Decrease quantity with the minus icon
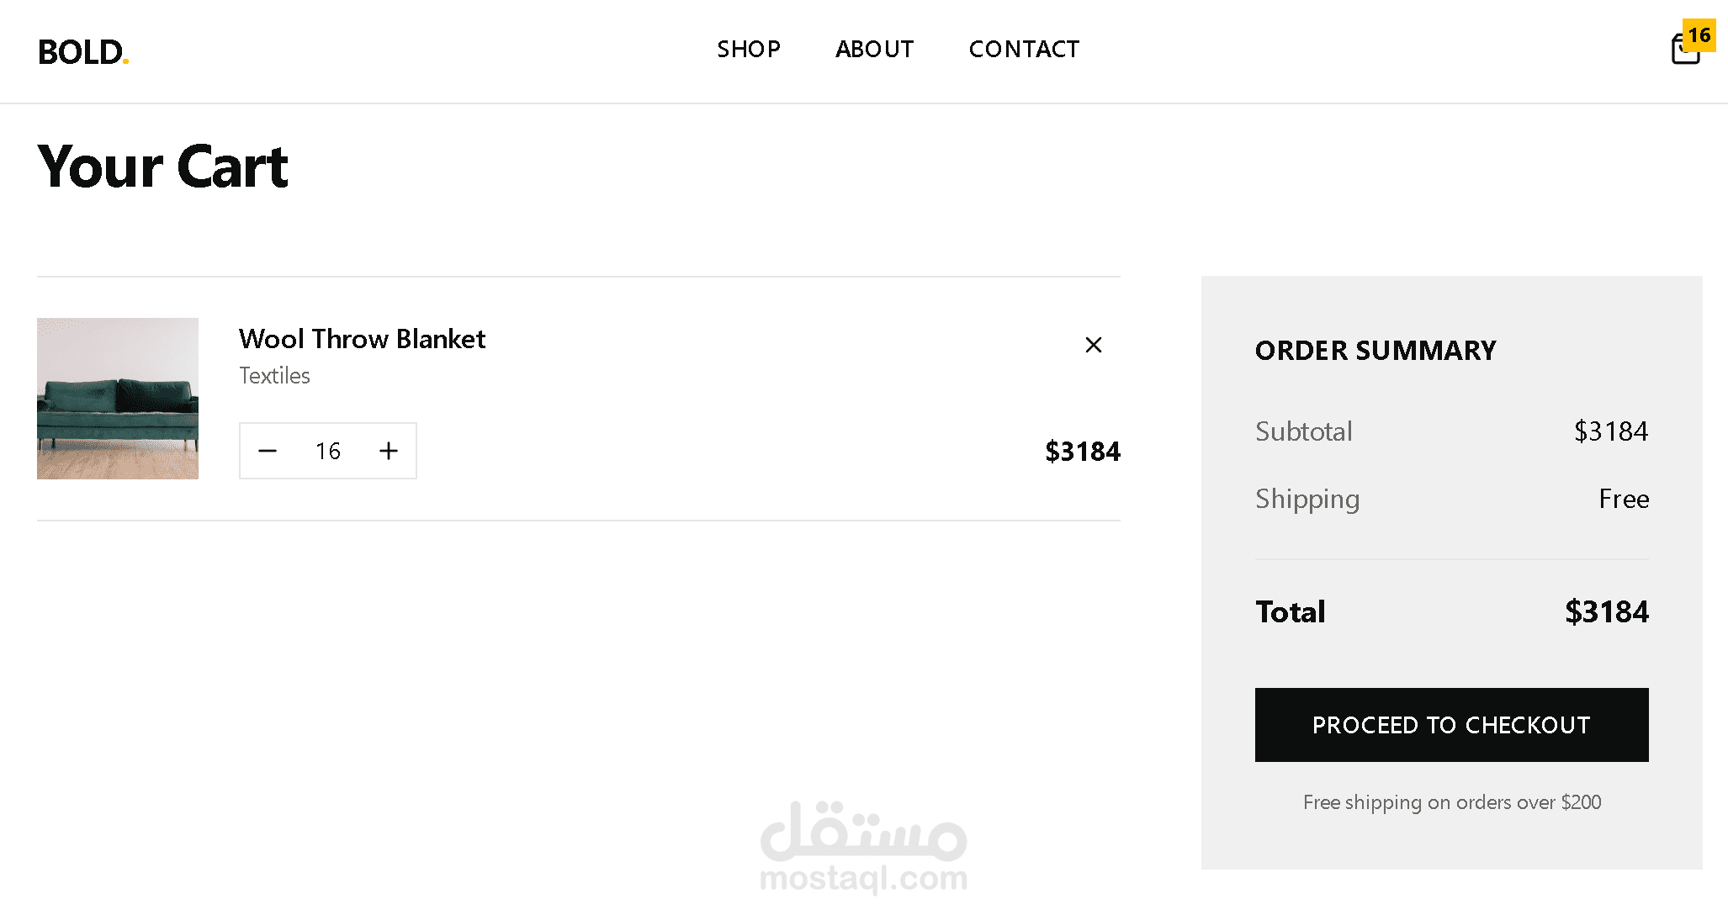The image size is (1728, 915). (268, 451)
